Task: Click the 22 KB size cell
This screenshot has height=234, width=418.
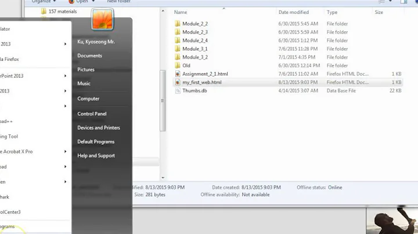Action: pos(395,91)
